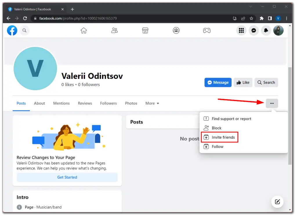Viewport: 297px width, 217px height.
Task: Click the Like button
Action: click(x=243, y=82)
